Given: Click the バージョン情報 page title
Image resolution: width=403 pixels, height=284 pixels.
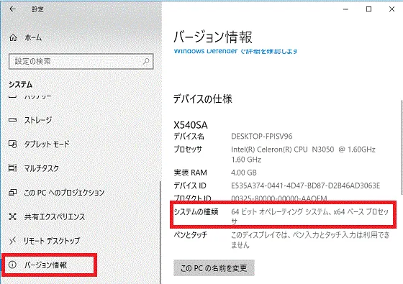Looking at the screenshot, I should click(213, 37).
